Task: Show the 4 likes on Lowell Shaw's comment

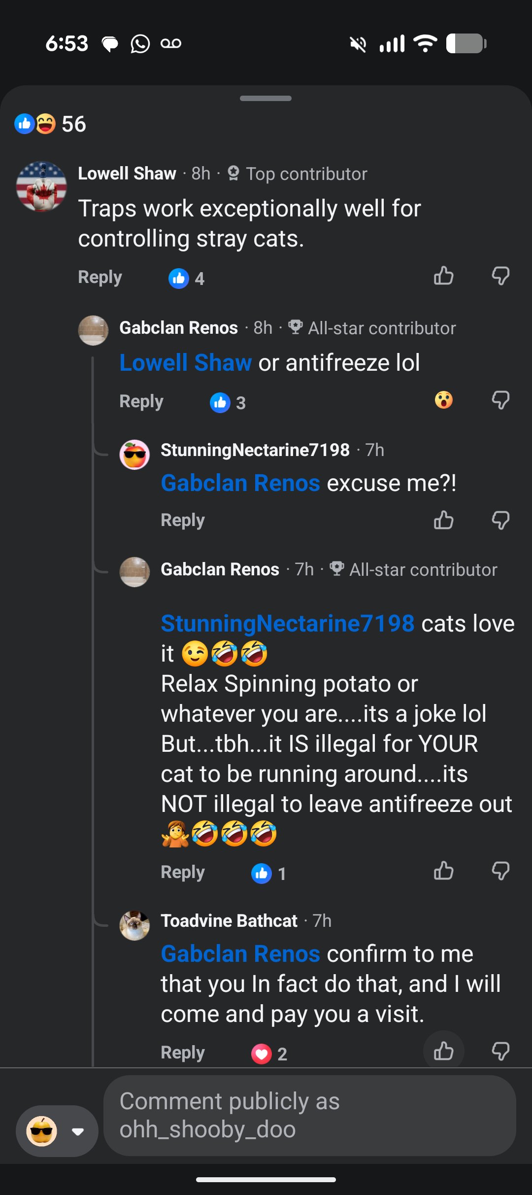Action: [x=186, y=279]
